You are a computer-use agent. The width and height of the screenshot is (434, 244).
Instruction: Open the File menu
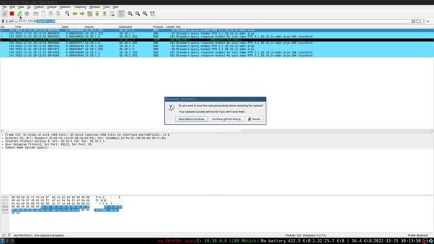(x=5, y=7)
